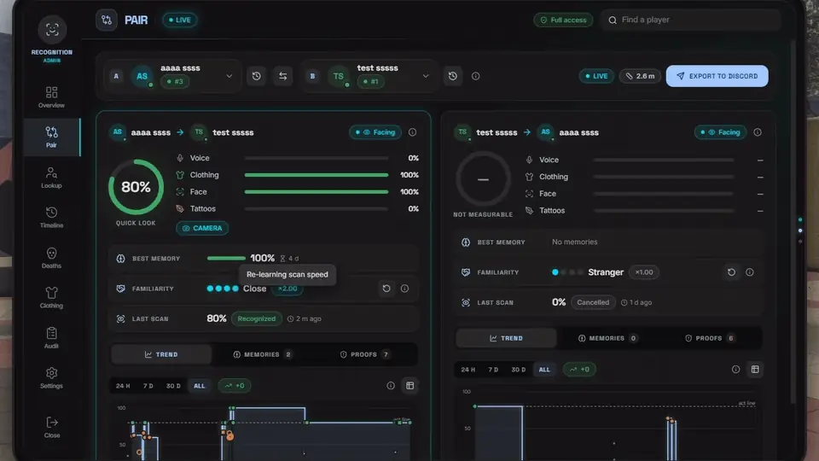This screenshot has height=461, width=819.
Task: Click the Export to Discord button
Action: (x=717, y=76)
